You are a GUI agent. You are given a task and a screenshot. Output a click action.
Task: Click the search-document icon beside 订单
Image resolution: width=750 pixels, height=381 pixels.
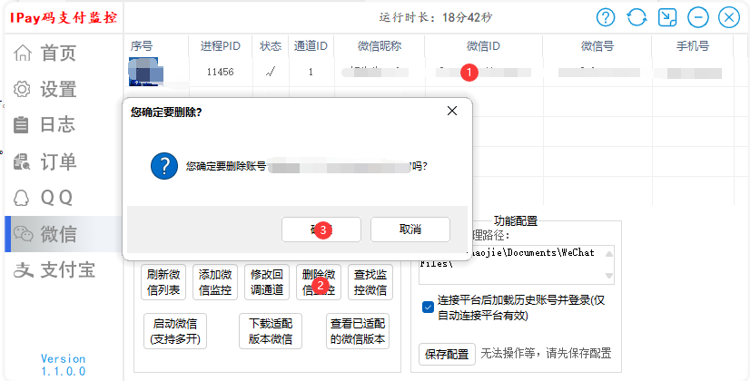pos(22,162)
